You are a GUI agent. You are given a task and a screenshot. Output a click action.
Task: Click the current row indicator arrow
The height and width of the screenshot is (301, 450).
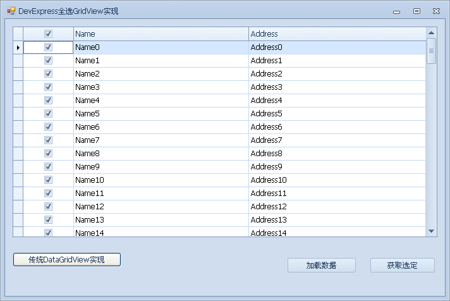tap(18, 47)
